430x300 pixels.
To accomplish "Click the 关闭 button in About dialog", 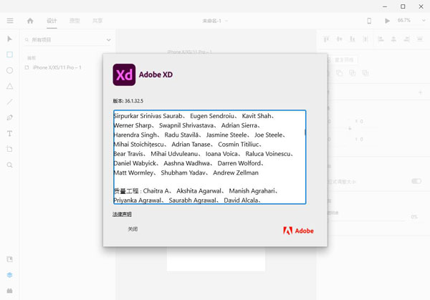I will point(133,229).
